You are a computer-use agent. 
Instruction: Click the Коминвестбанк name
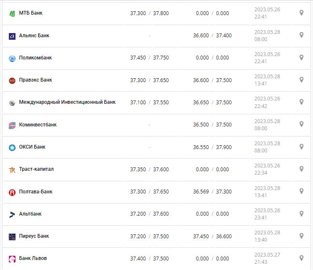[38, 125]
